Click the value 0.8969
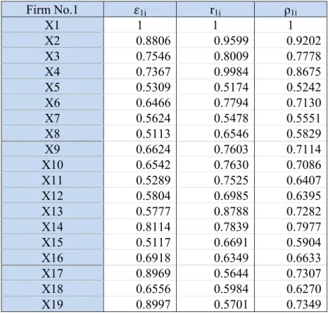The height and width of the screenshot is (314, 328). pyautogui.click(x=153, y=273)
